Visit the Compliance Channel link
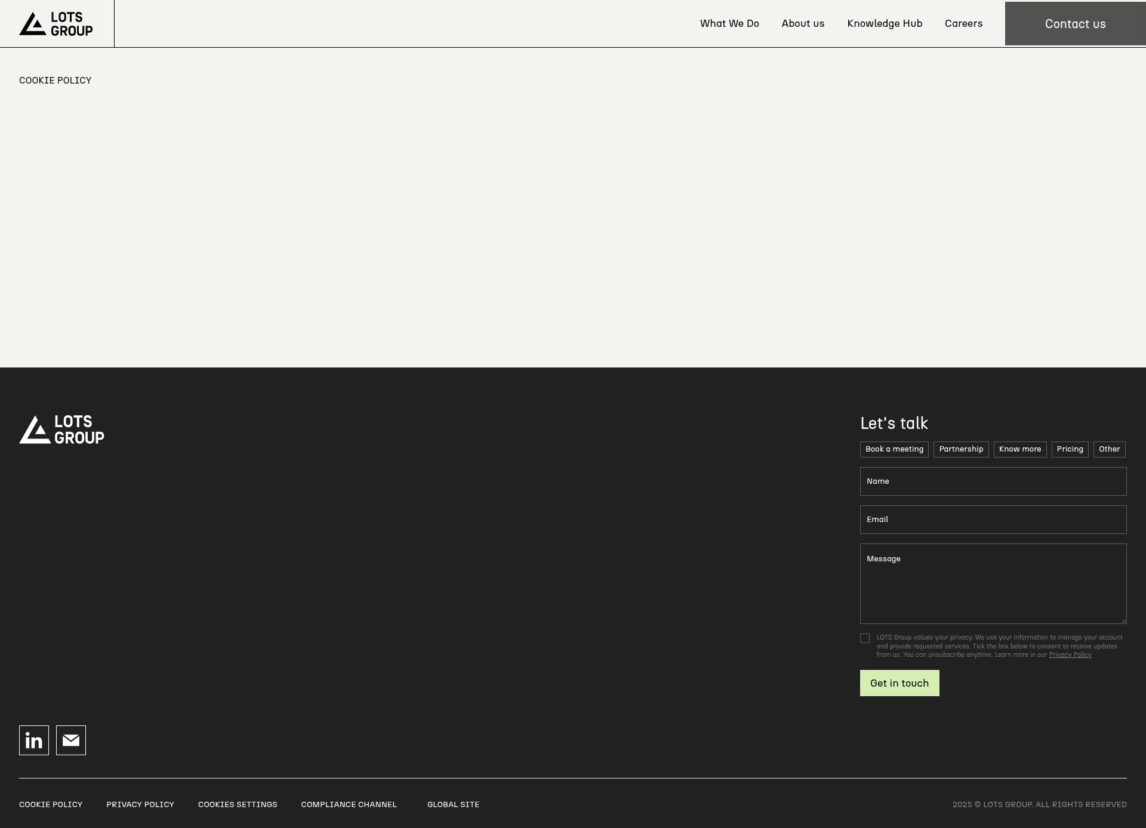 click(349, 805)
